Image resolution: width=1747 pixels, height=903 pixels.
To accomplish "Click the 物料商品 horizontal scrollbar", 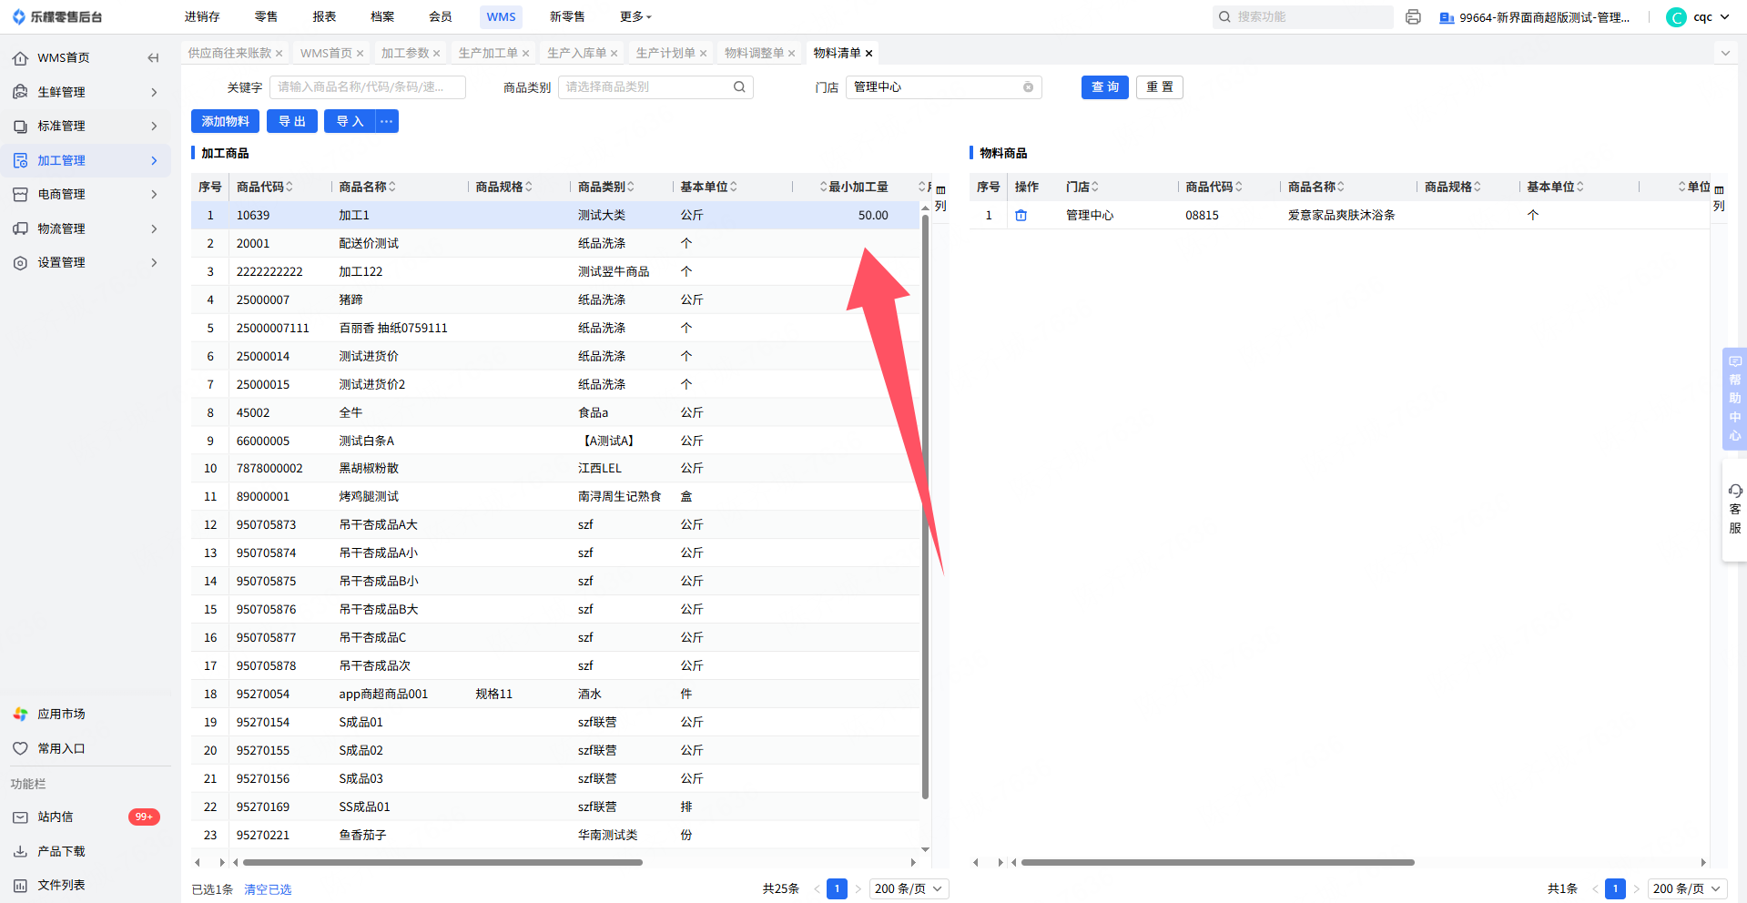I will point(1218,862).
